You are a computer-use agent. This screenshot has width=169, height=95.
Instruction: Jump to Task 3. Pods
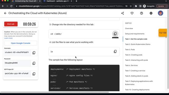(x=130, y=50)
